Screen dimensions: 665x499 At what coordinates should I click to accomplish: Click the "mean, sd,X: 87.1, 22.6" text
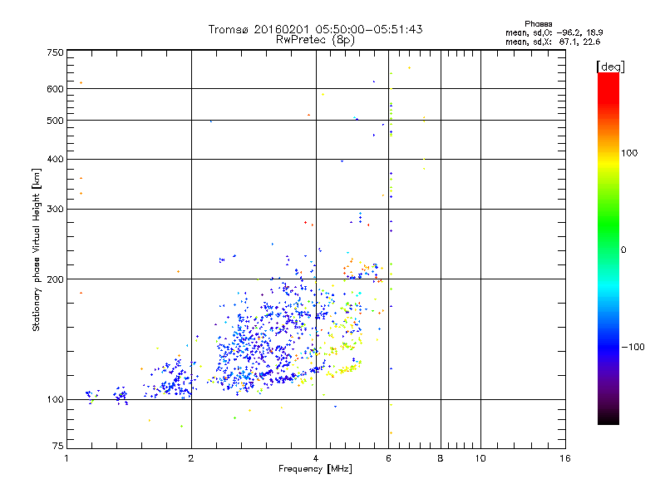[553, 42]
